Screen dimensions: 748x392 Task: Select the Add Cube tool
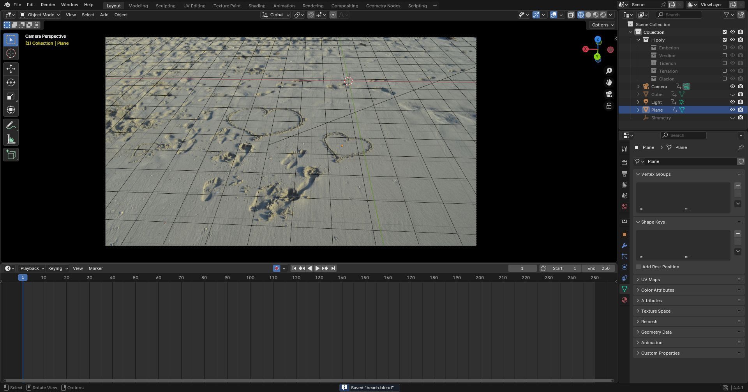pos(11,155)
